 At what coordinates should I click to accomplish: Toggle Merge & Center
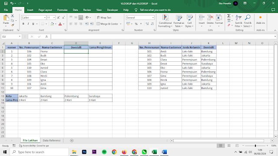[x=107, y=24]
